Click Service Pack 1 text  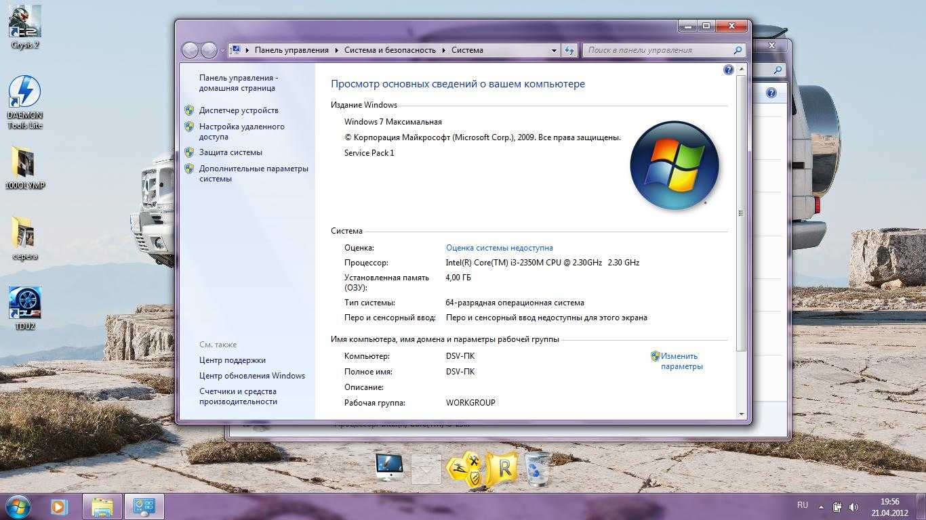(x=369, y=153)
